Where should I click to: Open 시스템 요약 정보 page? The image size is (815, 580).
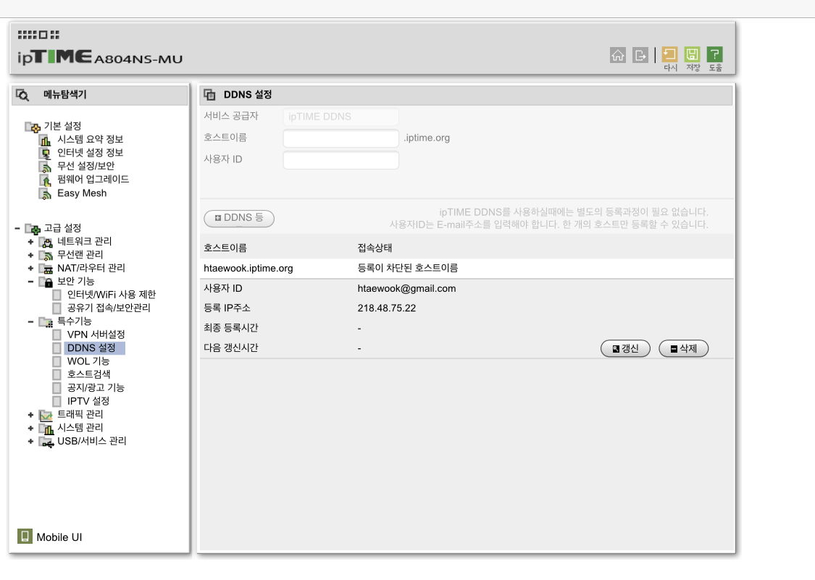click(91, 139)
